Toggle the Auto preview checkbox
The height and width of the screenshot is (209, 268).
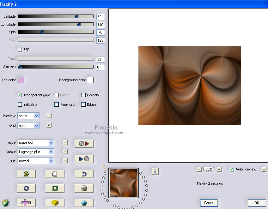232,169
